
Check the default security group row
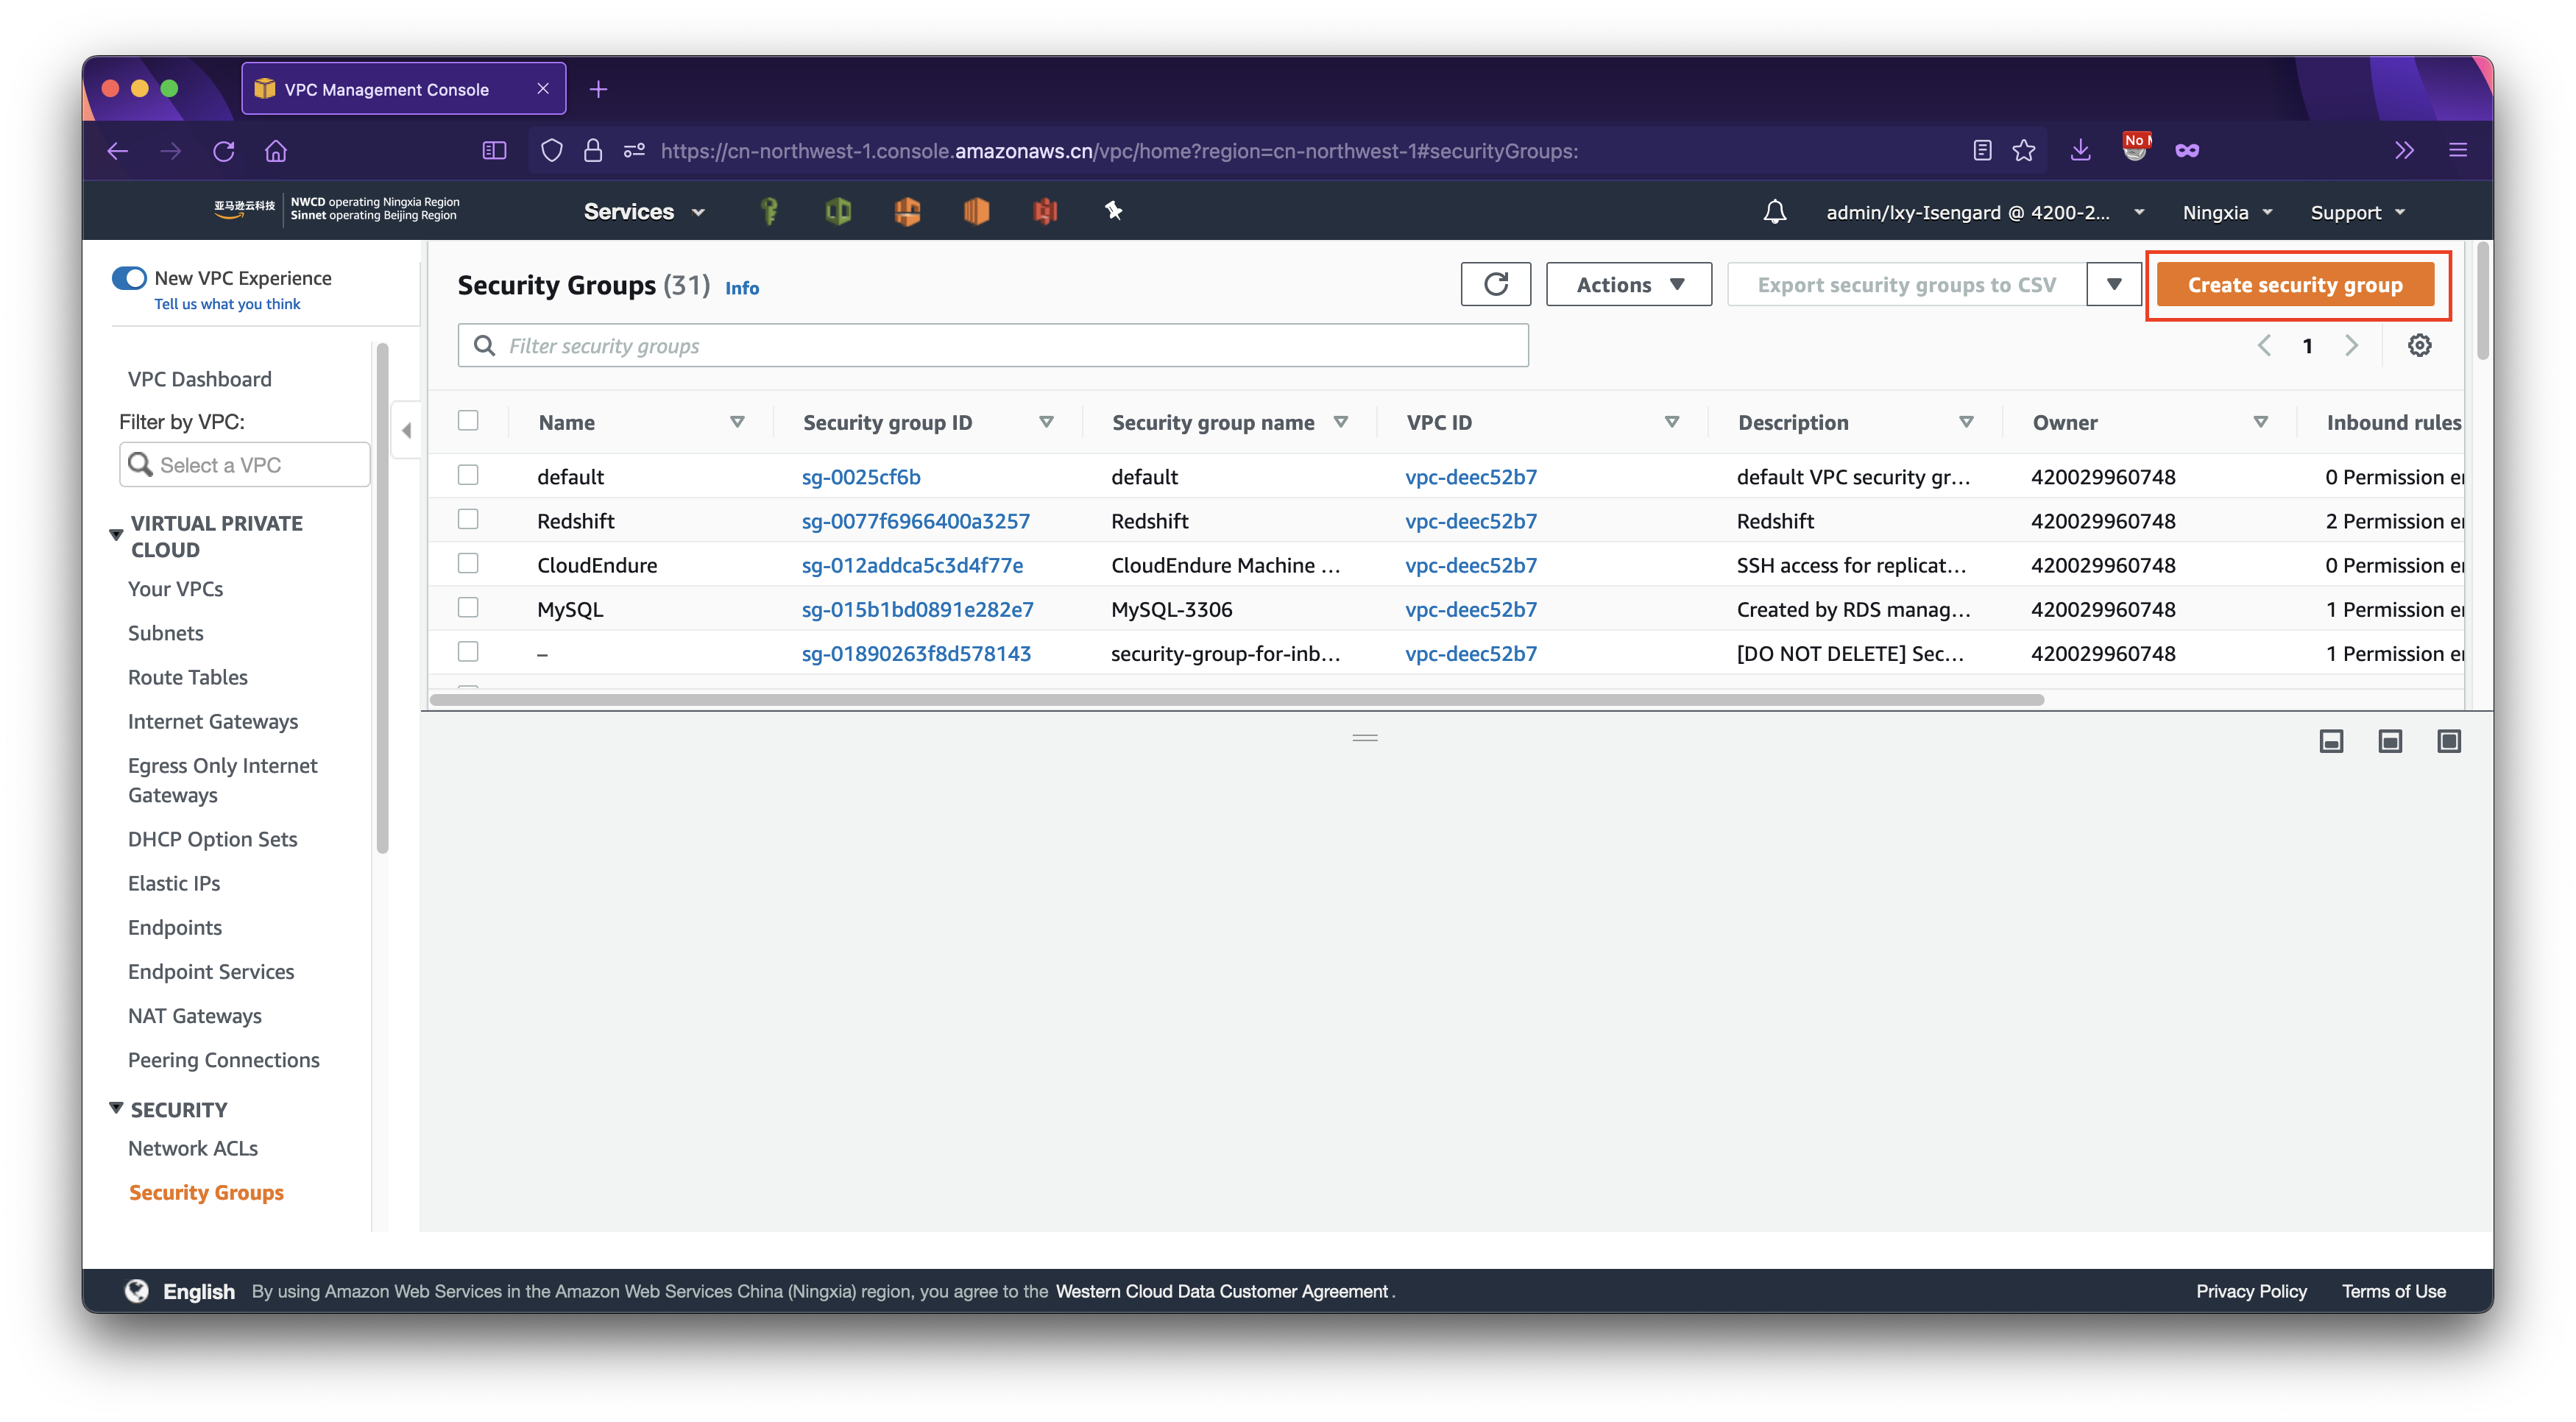pyautogui.click(x=468, y=475)
